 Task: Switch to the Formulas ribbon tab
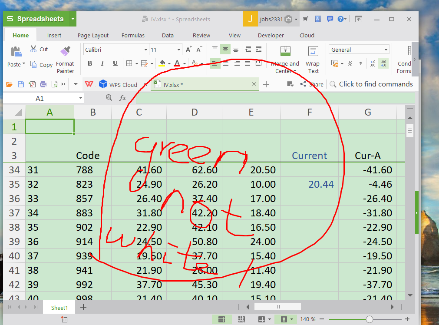coord(133,35)
